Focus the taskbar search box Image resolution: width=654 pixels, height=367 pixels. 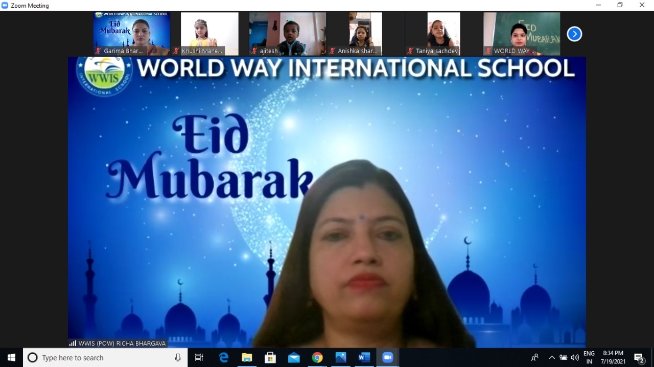click(105, 357)
